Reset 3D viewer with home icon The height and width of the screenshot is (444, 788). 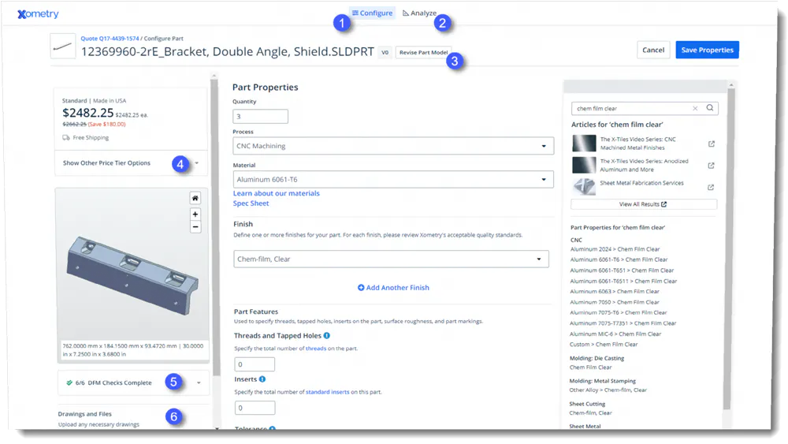[195, 198]
